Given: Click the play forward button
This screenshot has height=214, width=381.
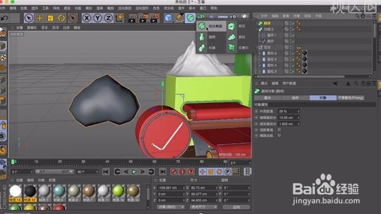Looking at the screenshot, I should 134,172.
